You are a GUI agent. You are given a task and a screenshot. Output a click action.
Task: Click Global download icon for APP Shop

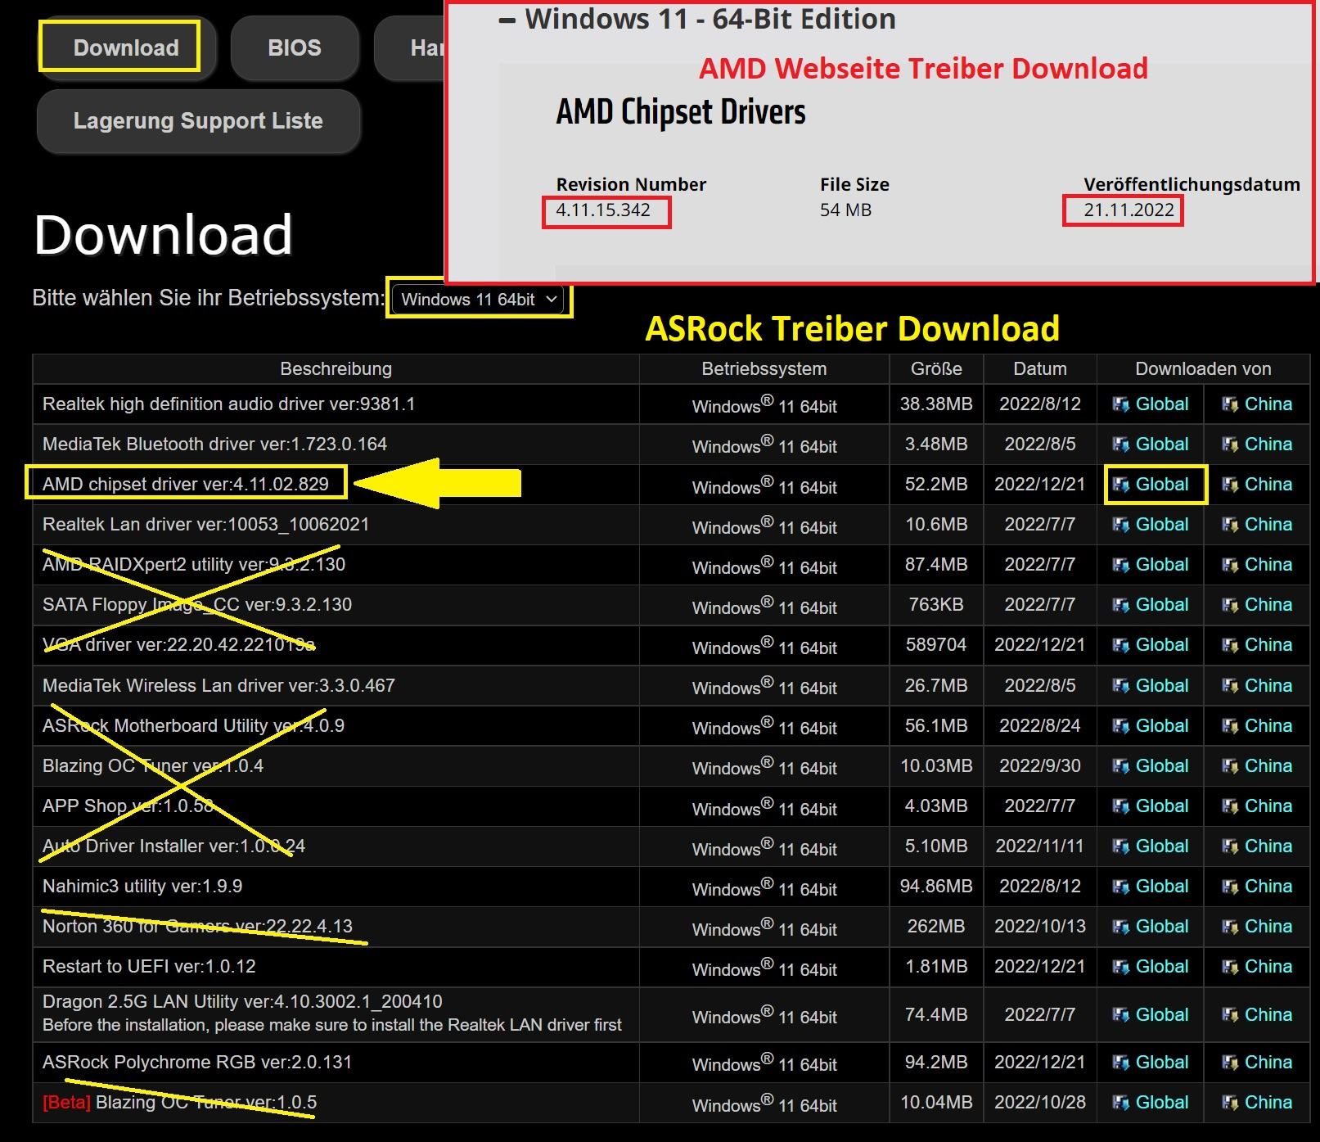tap(1120, 806)
